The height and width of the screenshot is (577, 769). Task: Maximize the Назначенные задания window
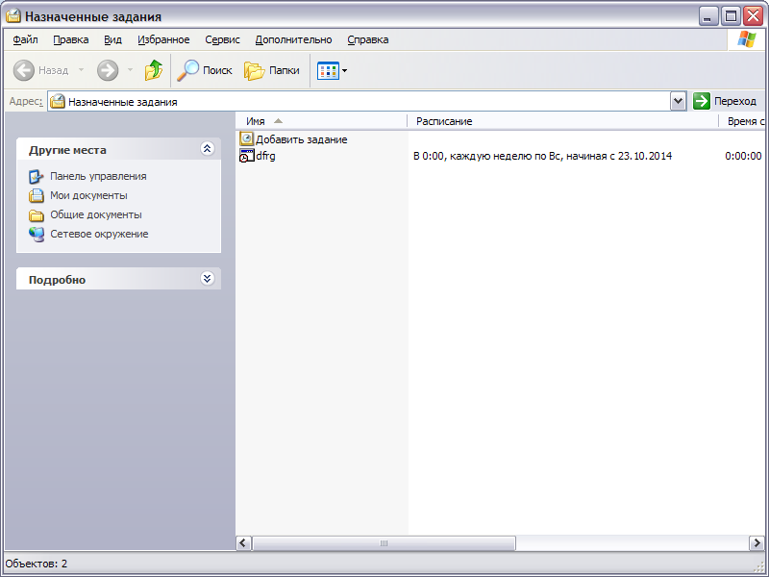click(731, 16)
